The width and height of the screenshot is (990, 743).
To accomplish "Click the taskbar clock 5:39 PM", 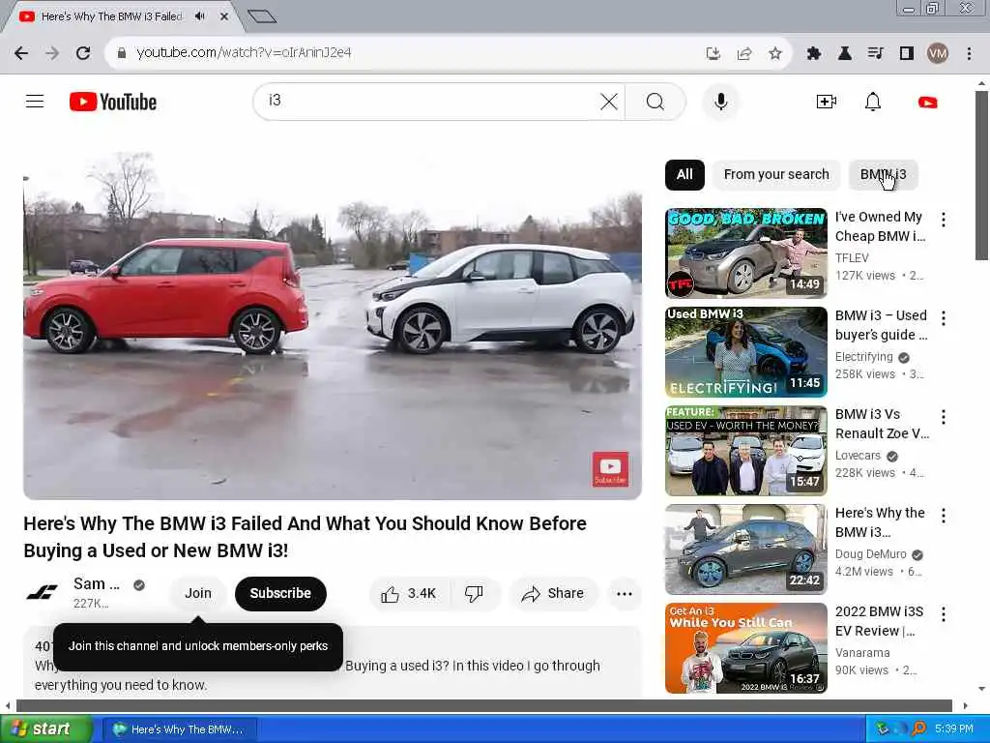I will (x=953, y=729).
